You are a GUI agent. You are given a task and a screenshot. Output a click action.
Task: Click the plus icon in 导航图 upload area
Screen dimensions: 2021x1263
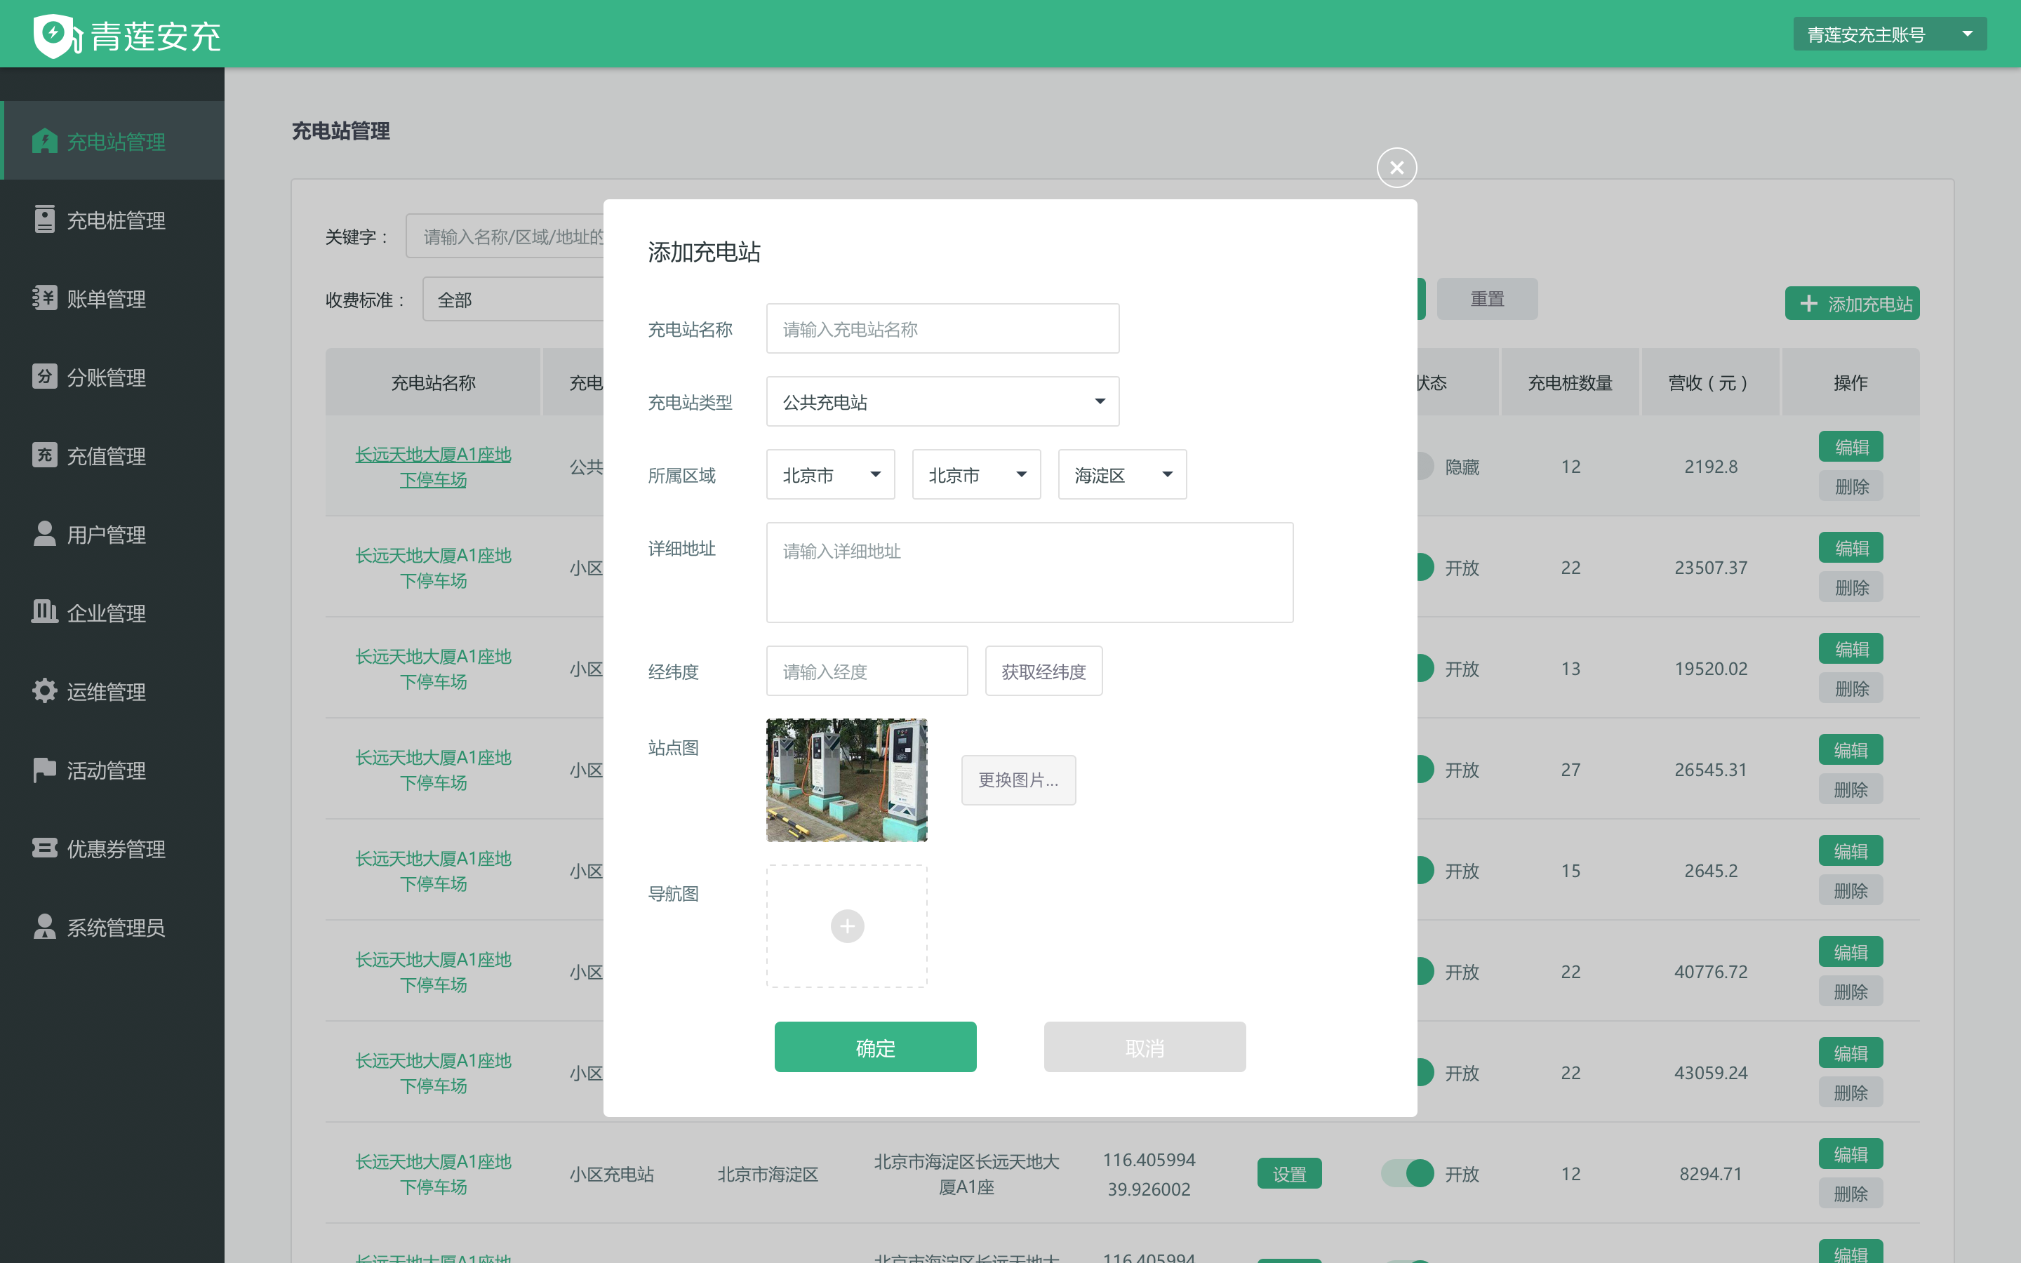click(847, 926)
